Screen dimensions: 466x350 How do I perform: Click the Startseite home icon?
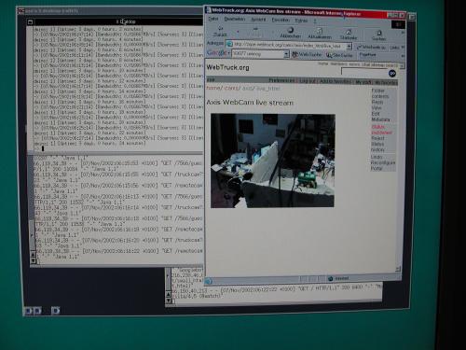[349, 32]
